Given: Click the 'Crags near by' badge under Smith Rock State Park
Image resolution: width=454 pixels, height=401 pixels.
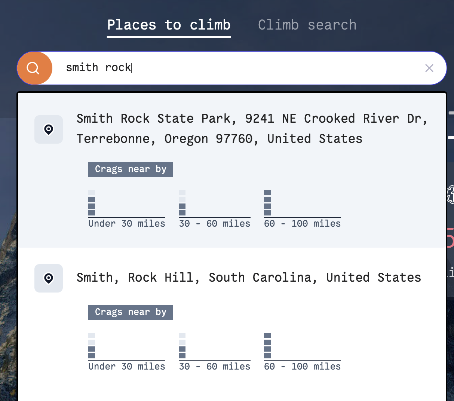Looking at the screenshot, I should click(x=130, y=169).
